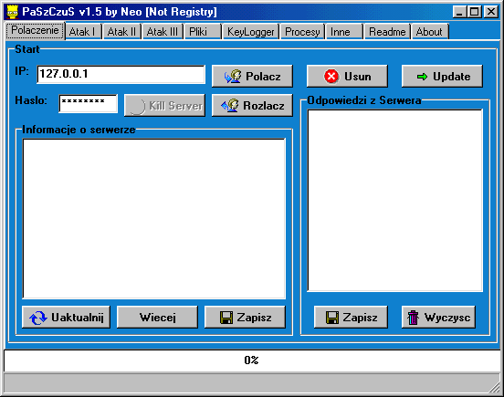504x397 pixels.
Task: Switch to the Atak II tab
Action: pyautogui.click(x=122, y=32)
